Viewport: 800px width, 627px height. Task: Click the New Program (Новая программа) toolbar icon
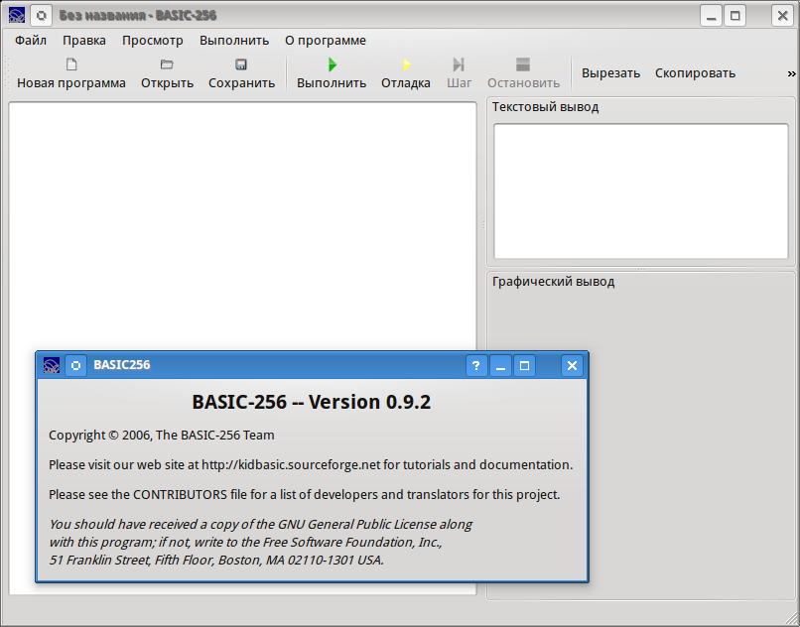coord(71,64)
